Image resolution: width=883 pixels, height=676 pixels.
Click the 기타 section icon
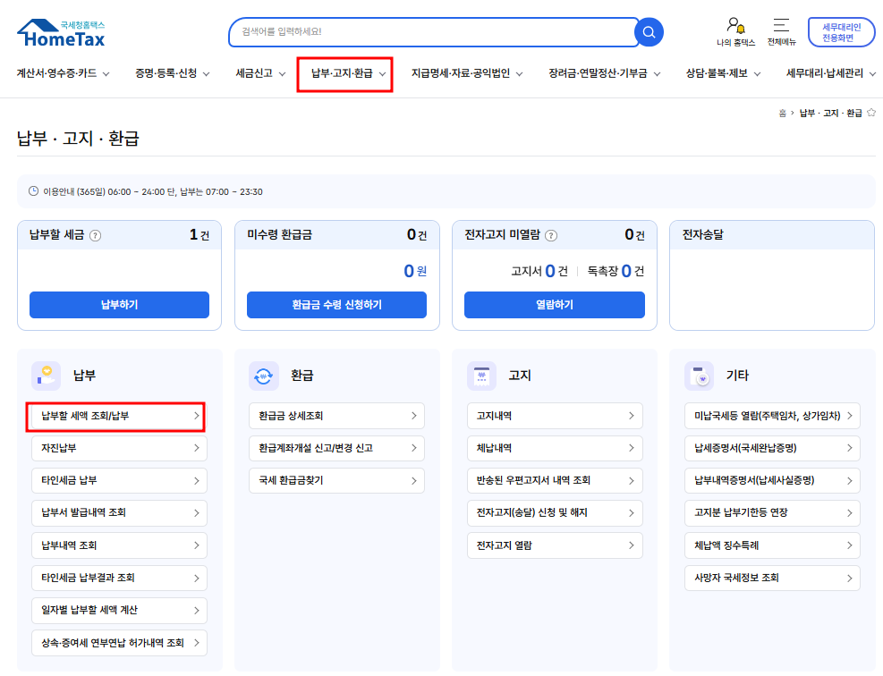[x=699, y=376]
